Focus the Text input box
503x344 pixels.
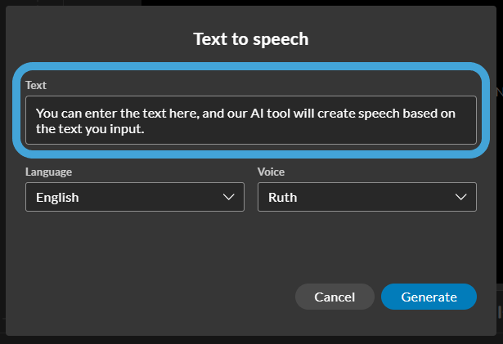[x=251, y=120]
